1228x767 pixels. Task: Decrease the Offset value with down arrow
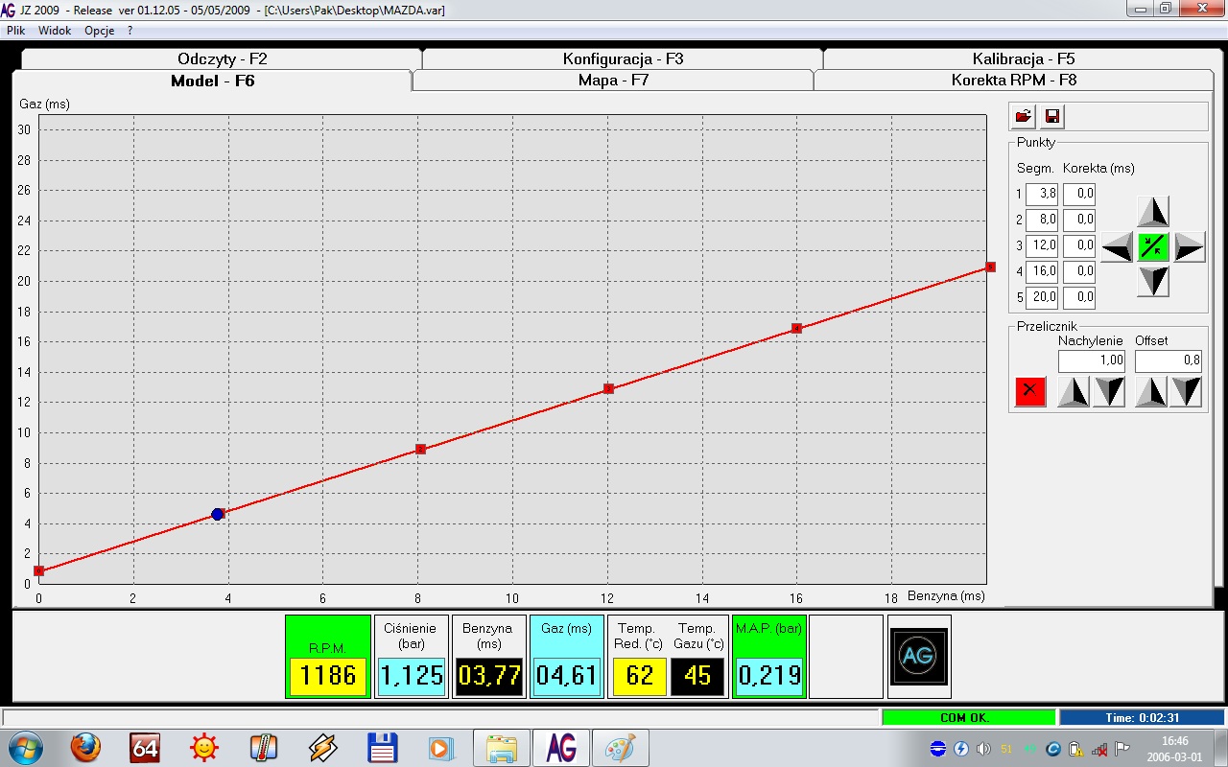coord(1186,391)
